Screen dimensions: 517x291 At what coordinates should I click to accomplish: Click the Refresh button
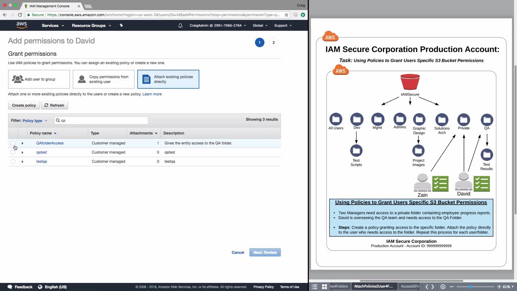[x=54, y=105]
